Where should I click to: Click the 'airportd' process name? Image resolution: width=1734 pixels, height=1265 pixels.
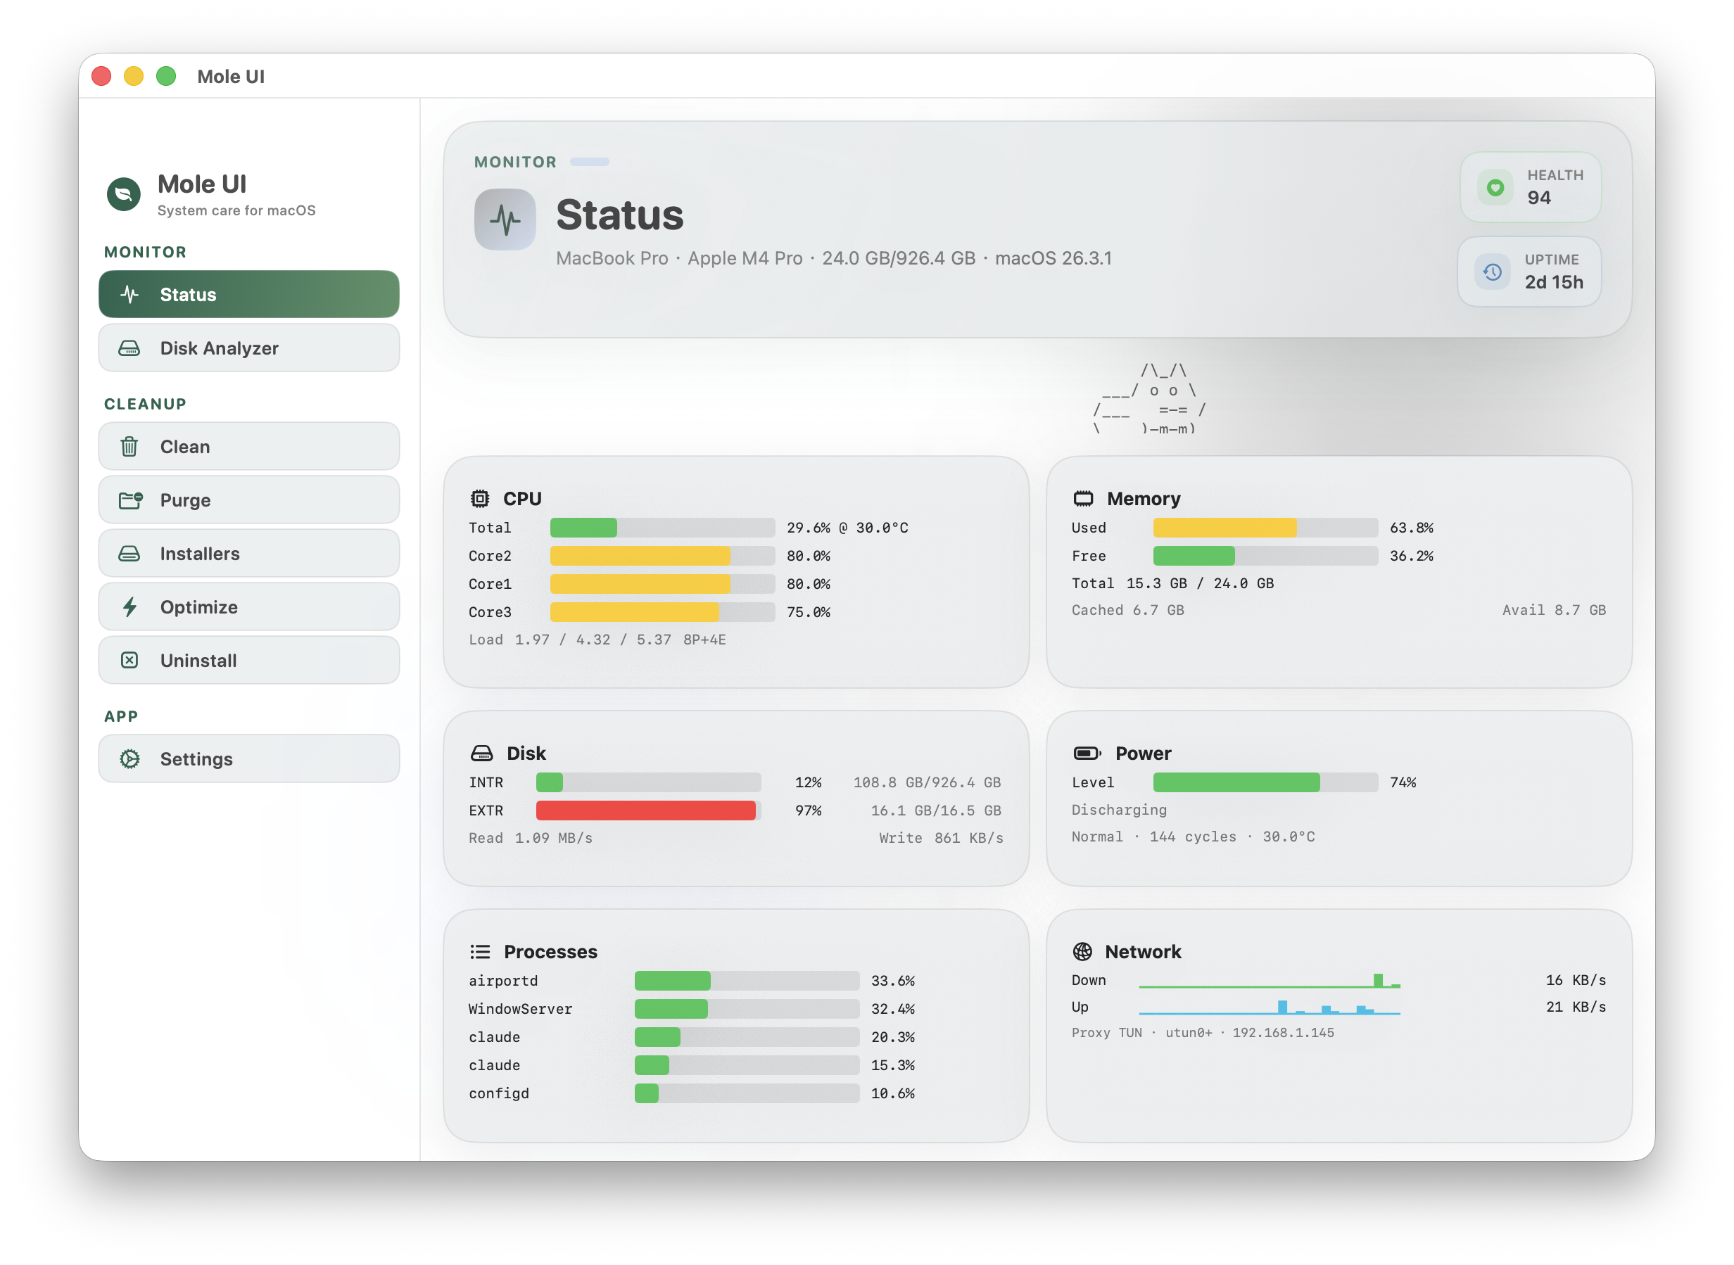(x=503, y=981)
